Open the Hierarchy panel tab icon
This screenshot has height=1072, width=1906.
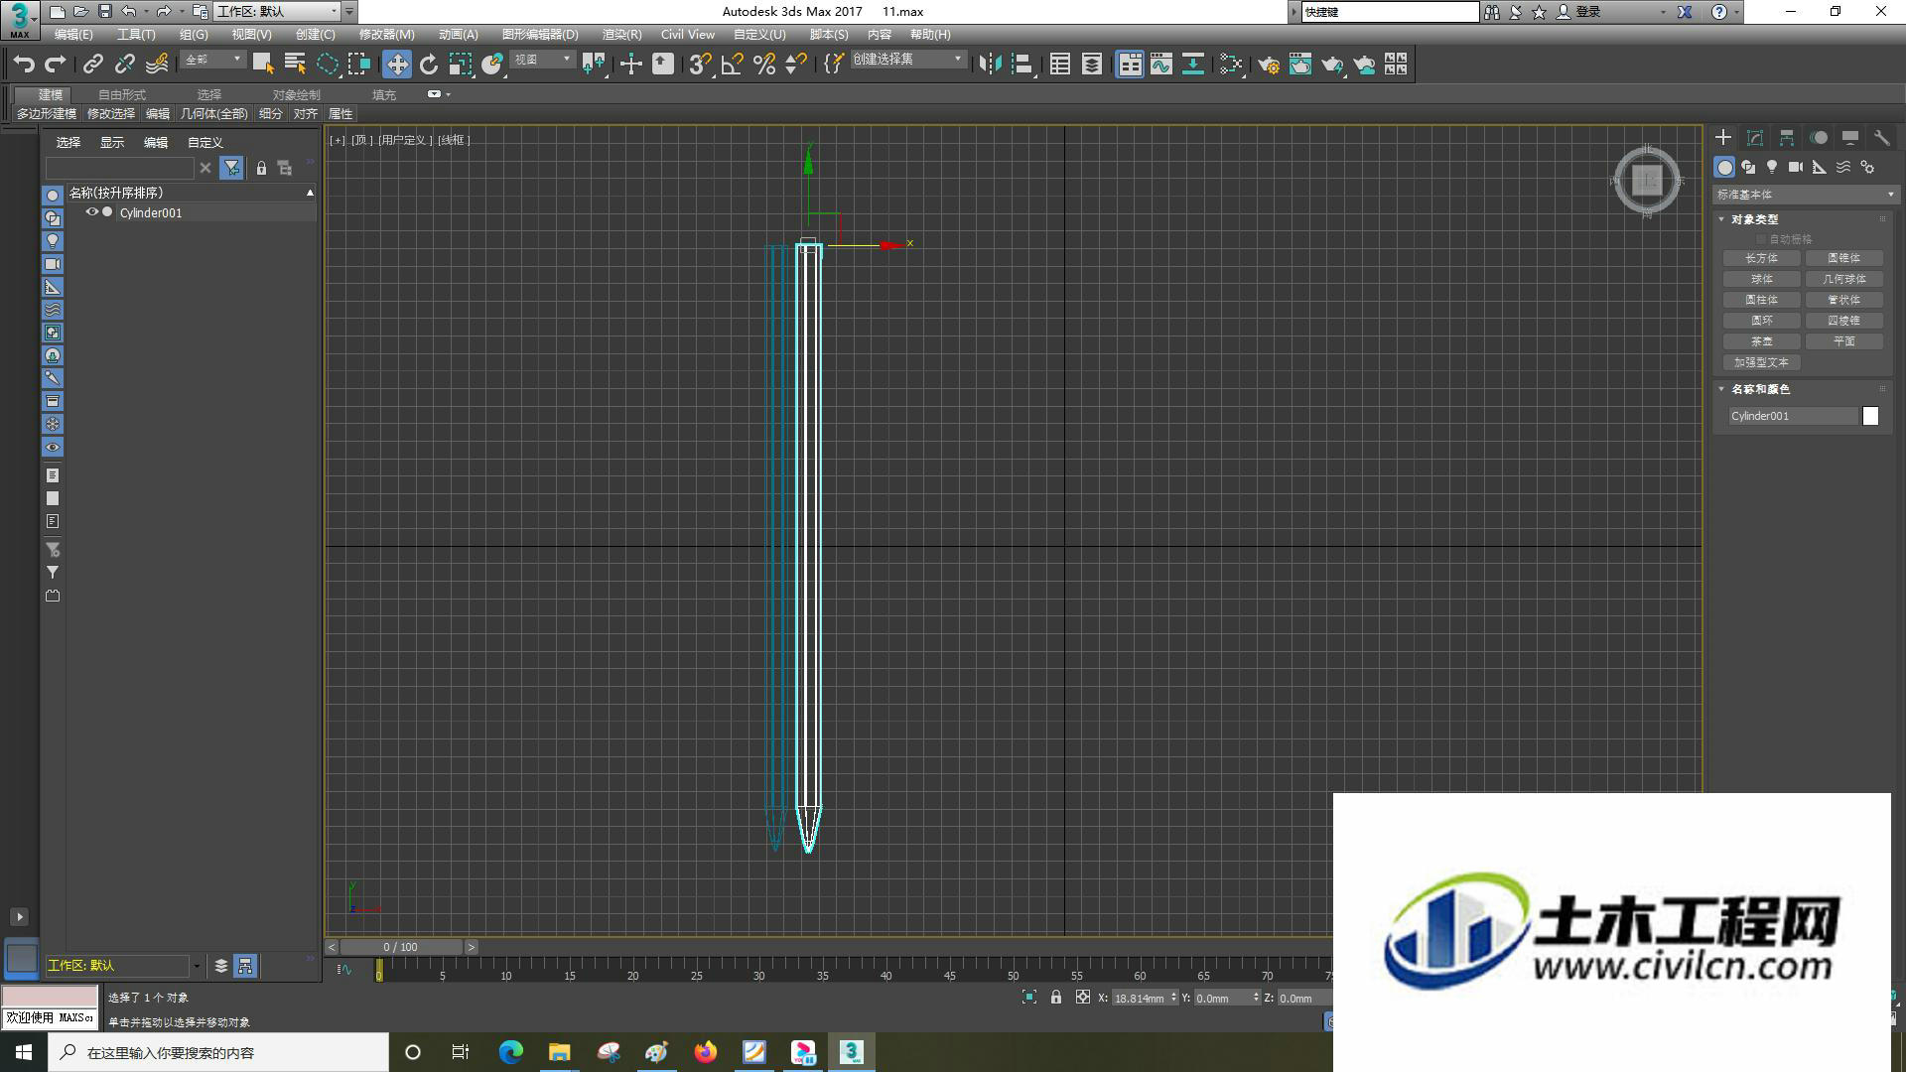[x=1787, y=138]
